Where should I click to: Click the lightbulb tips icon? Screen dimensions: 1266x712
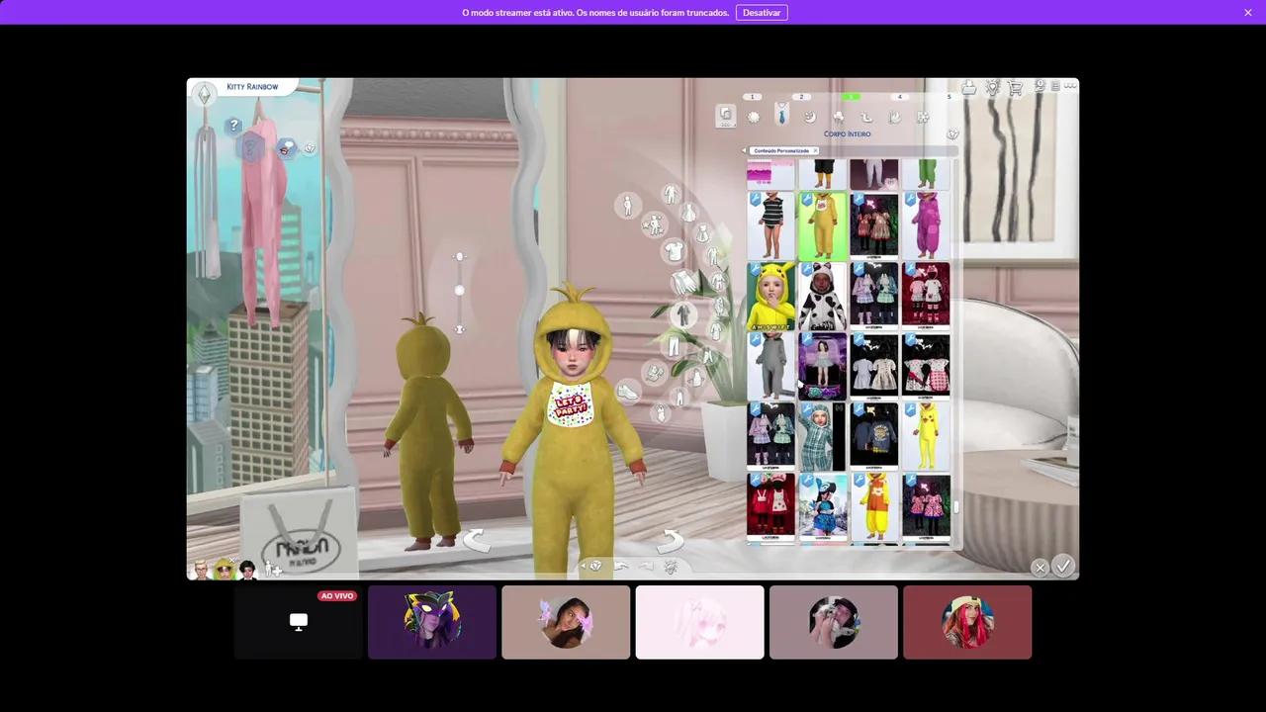tap(992, 88)
